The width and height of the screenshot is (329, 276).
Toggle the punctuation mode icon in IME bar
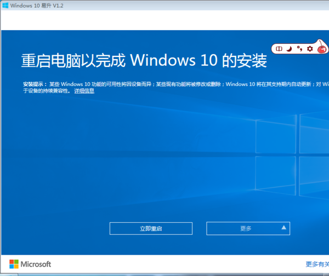click(x=299, y=49)
